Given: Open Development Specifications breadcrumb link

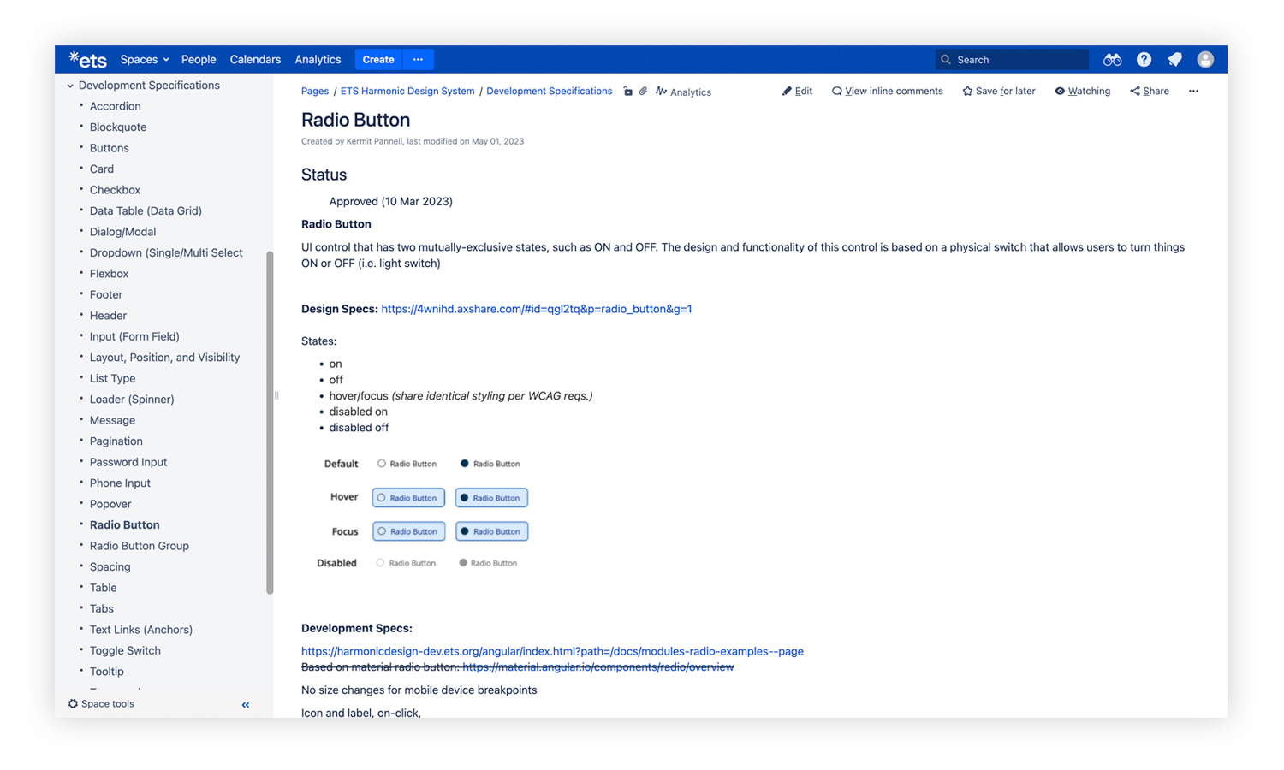Looking at the screenshot, I should coord(549,91).
